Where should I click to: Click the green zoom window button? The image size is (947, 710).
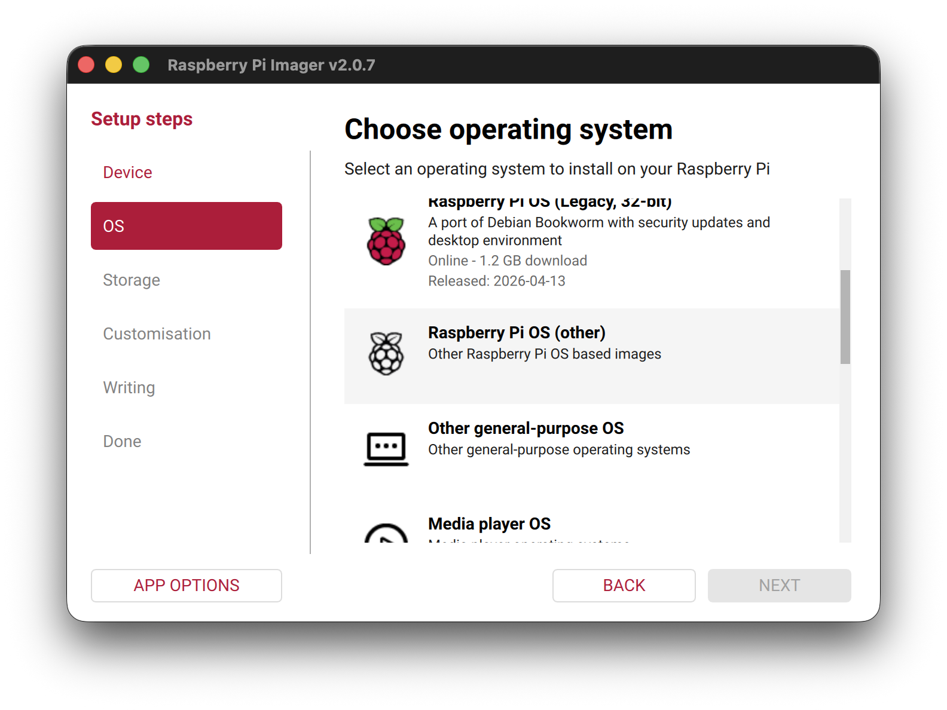pos(141,65)
